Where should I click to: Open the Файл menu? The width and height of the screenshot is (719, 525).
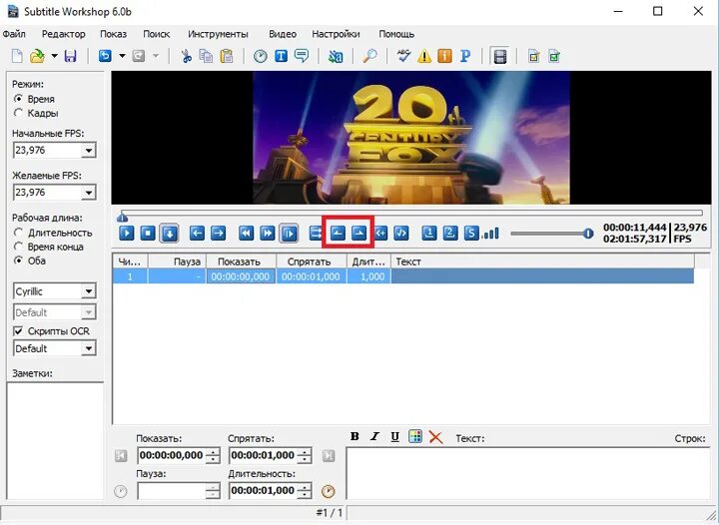point(14,34)
